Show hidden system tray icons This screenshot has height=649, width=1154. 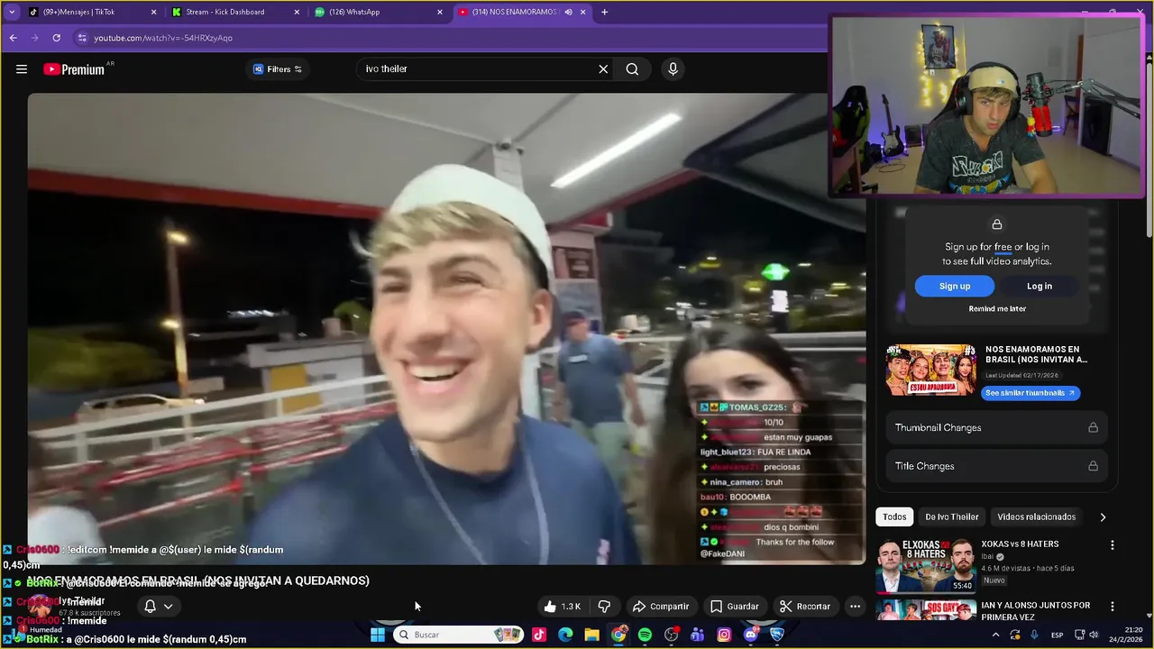tap(995, 635)
